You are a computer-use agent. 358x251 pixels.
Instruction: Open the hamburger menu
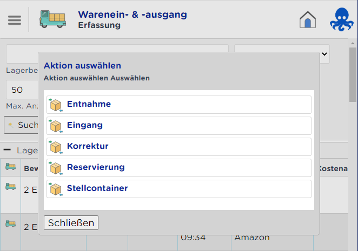(x=15, y=20)
